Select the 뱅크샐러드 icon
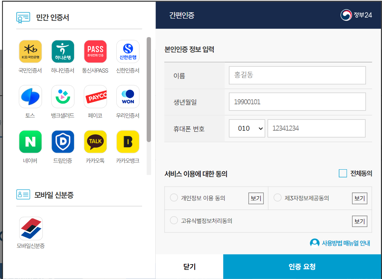The width and height of the screenshot is (382, 279). pos(63,97)
